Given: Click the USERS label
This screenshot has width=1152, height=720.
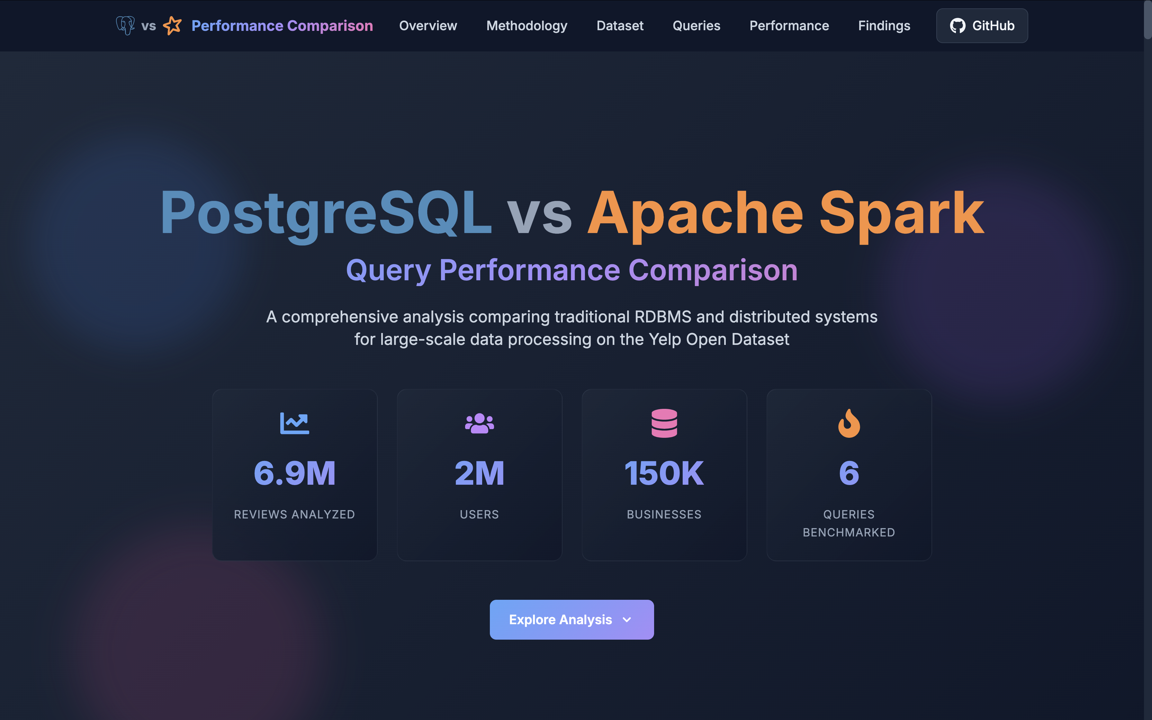Looking at the screenshot, I should [x=479, y=514].
